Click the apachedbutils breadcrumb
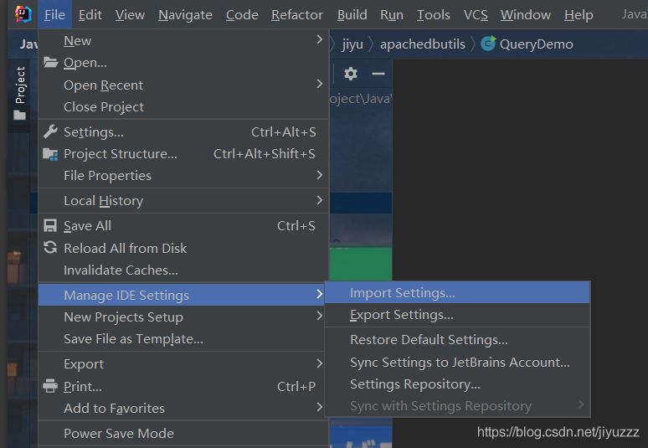The image size is (648, 448). (422, 44)
